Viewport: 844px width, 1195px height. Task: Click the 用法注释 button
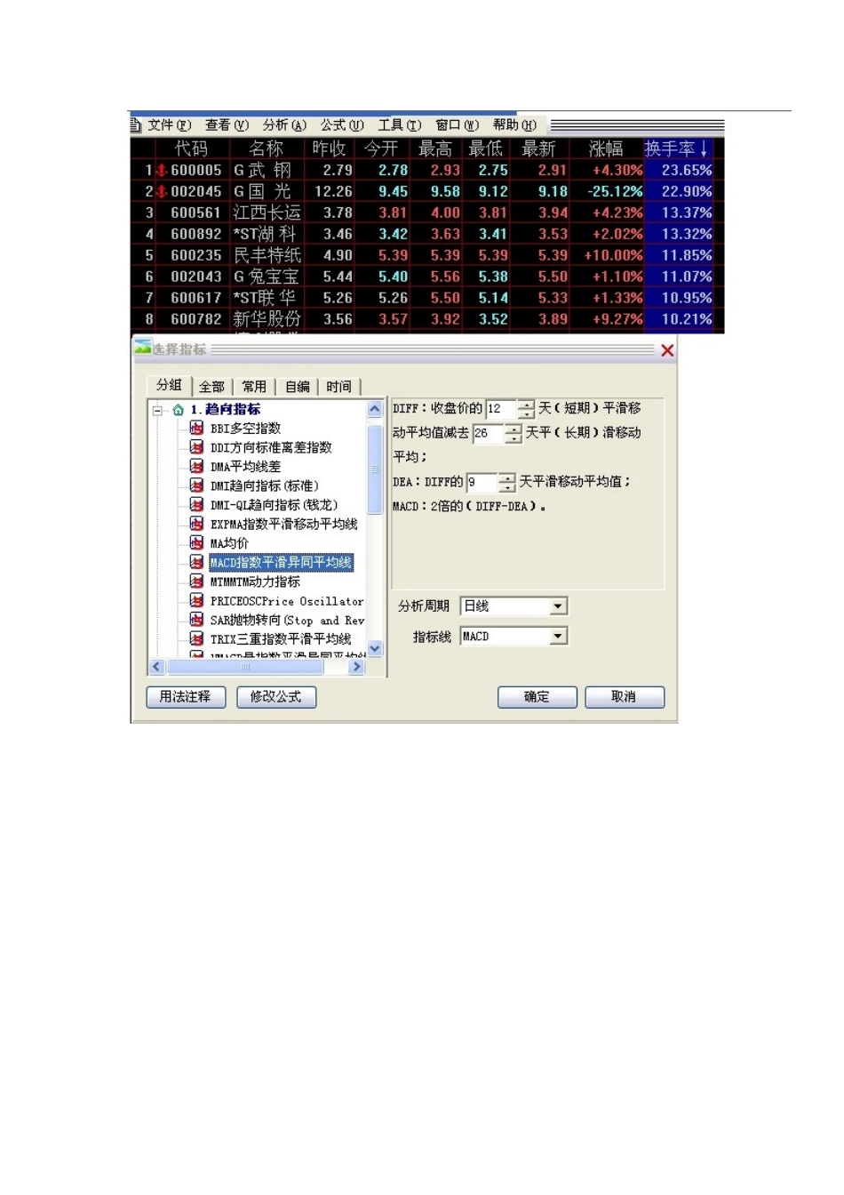pyautogui.click(x=186, y=697)
